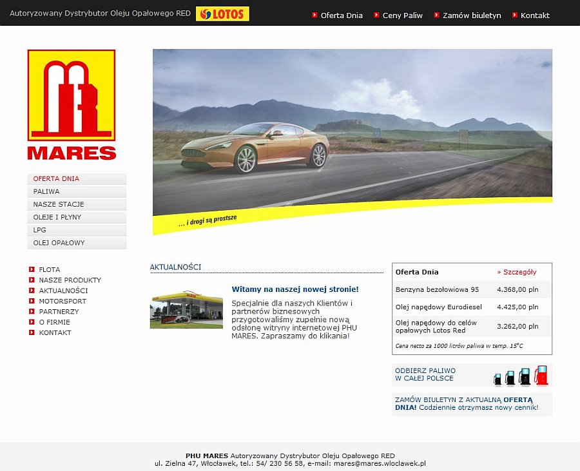Click ZAMÓW BIULETYN Z AKTUALNĄ OFERTĄ DNIA banner

tap(472, 404)
